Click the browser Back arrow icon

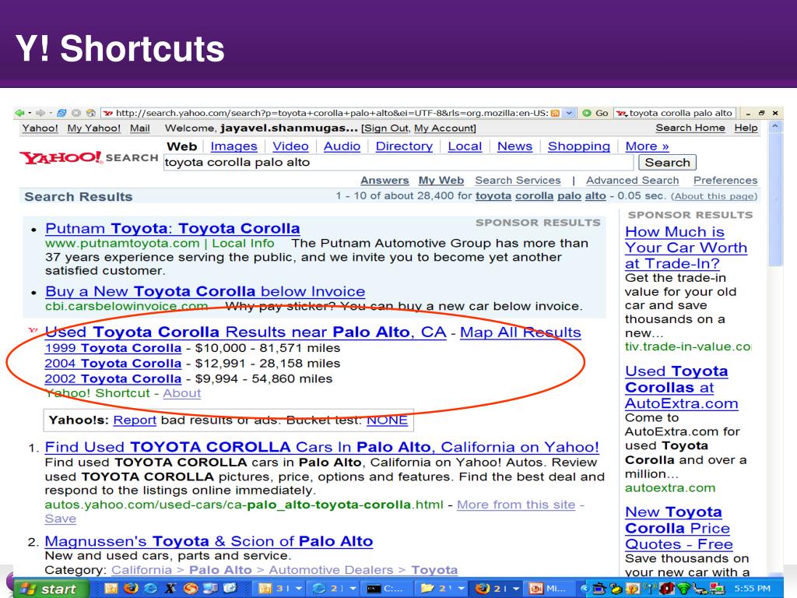click(x=19, y=113)
